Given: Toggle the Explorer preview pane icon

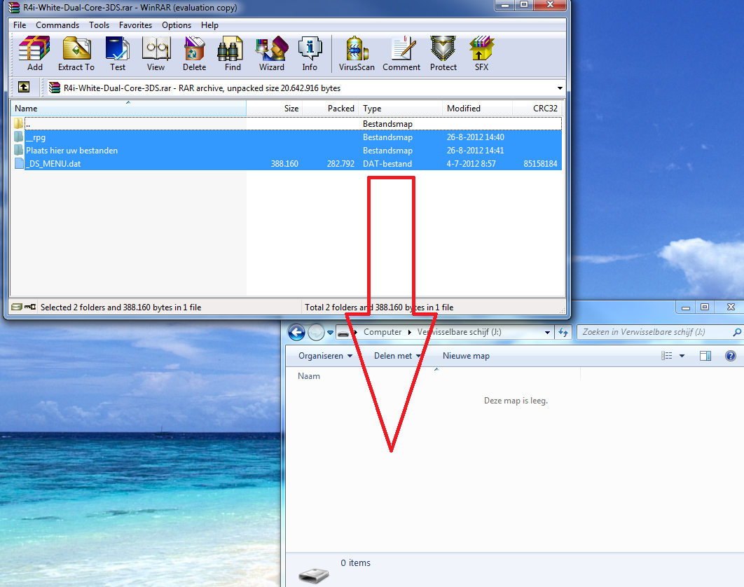Looking at the screenshot, I should tap(705, 356).
